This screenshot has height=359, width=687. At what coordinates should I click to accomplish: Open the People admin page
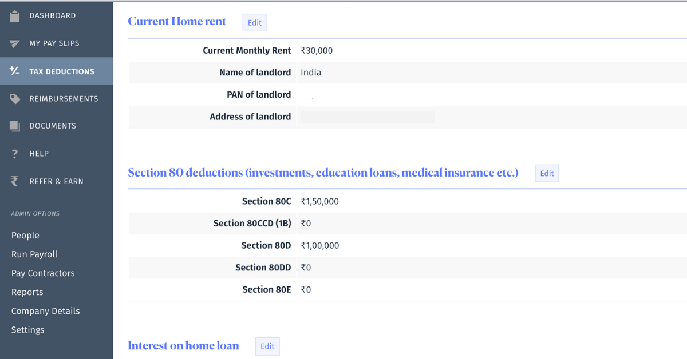point(25,236)
